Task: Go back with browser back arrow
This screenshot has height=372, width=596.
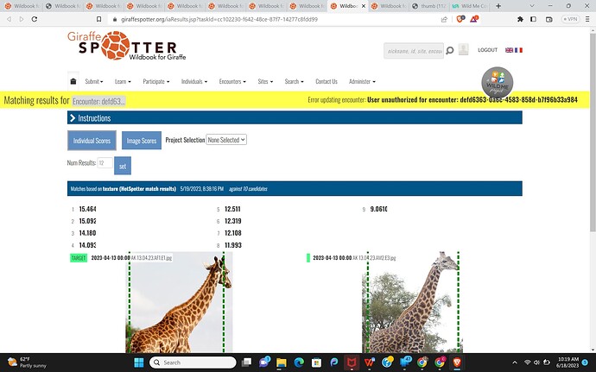Action: click(x=9, y=19)
